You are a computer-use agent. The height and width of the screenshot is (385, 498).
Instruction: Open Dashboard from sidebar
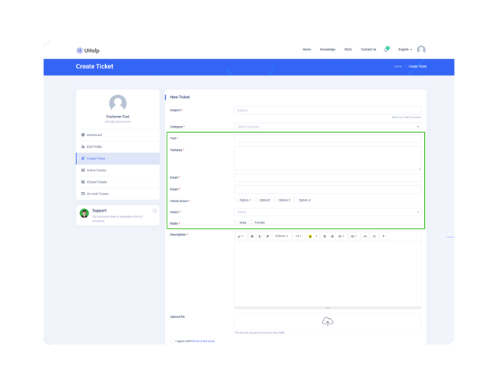117,135
